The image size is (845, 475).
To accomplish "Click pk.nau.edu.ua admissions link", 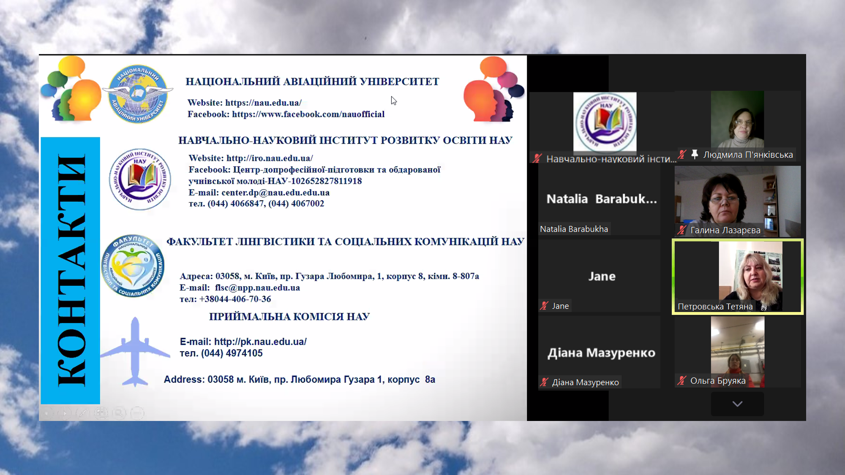I will [x=260, y=342].
